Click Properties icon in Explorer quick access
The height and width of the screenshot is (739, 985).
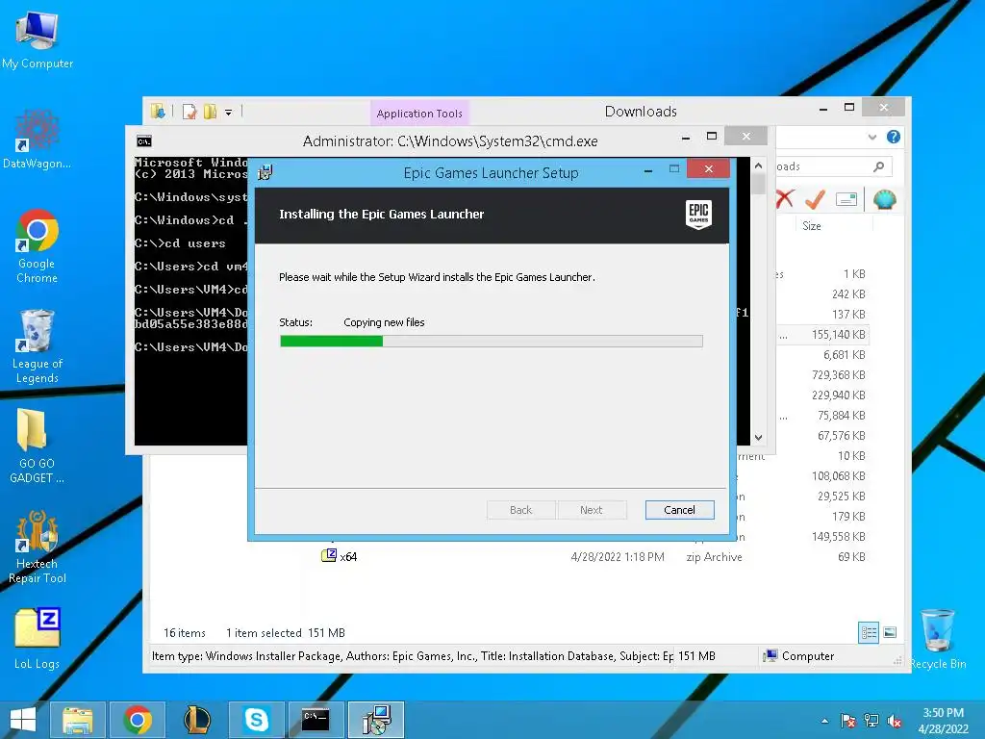(x=189, y=112)
